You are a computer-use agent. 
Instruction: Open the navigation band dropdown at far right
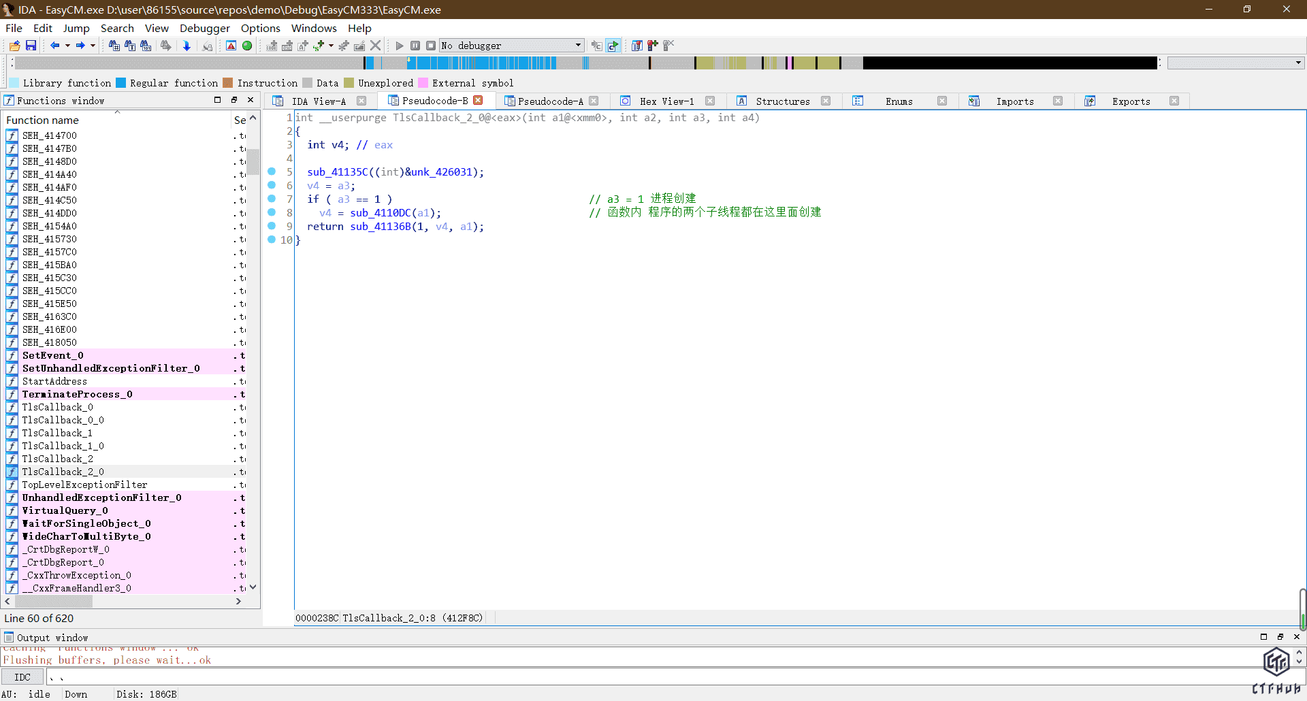click(x=1298, y=63)
